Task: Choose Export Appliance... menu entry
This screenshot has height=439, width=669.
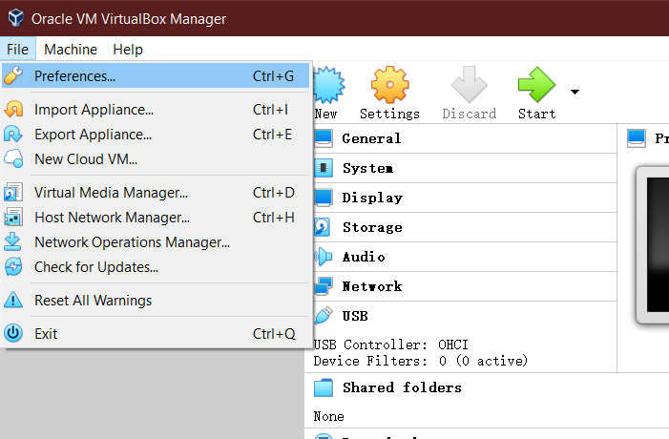Action: pyautogui.click(x=156, y=134)
